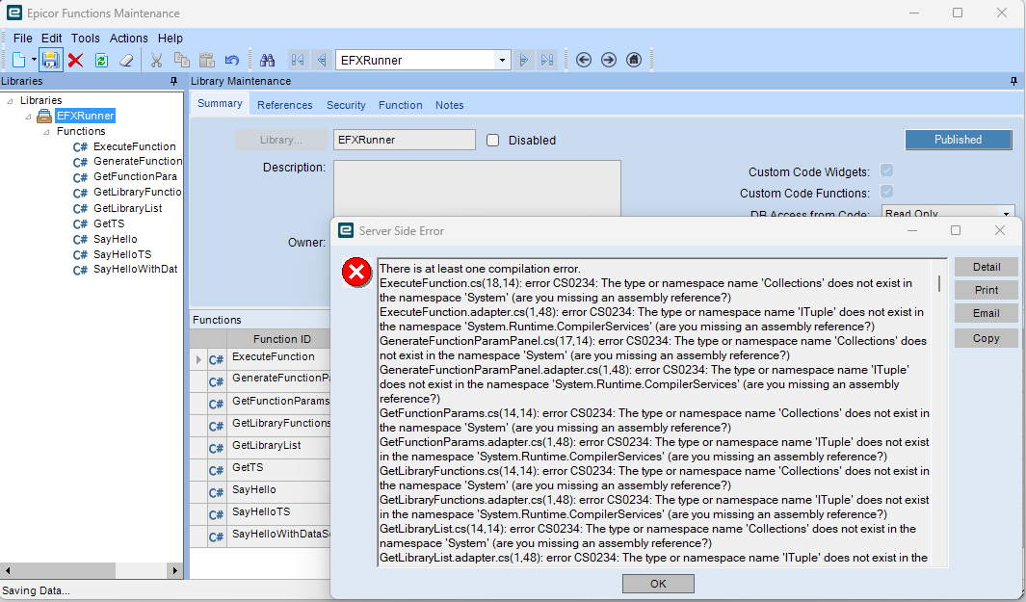The height and width of the screenshot is (602, 1026).
Task: Go to next record navigation icon
Action: (523, 60)
